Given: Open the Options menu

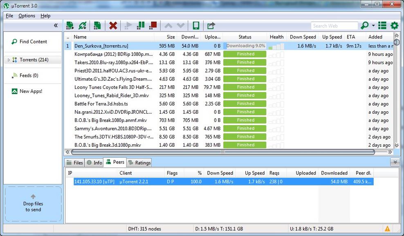Looking at the screenshot, I should tap(27, 15).
